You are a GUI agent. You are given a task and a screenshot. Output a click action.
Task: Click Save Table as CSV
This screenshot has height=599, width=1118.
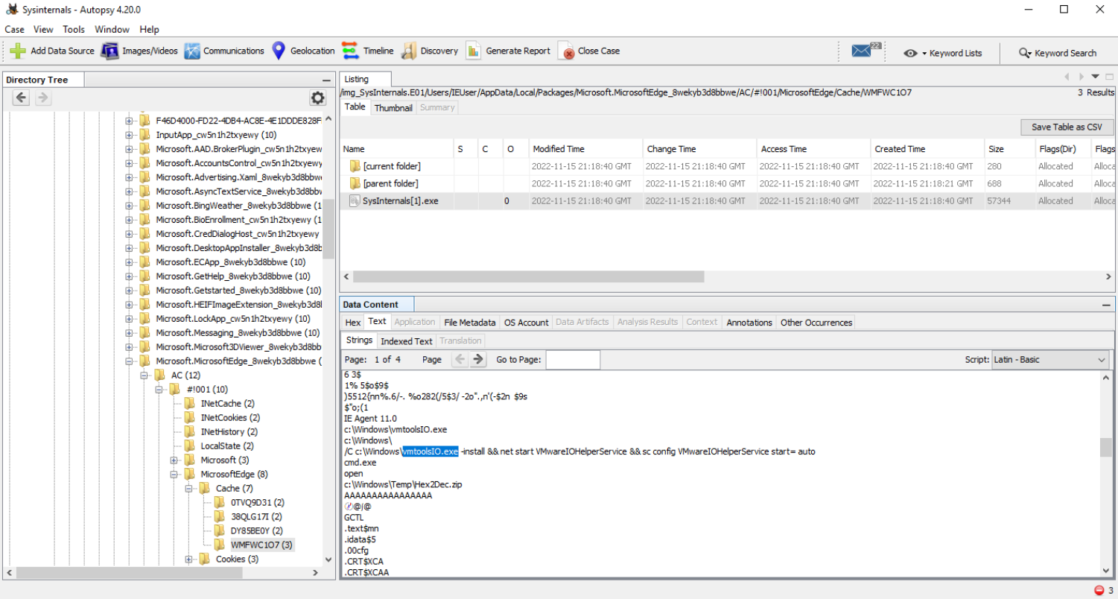(1067, 127)
